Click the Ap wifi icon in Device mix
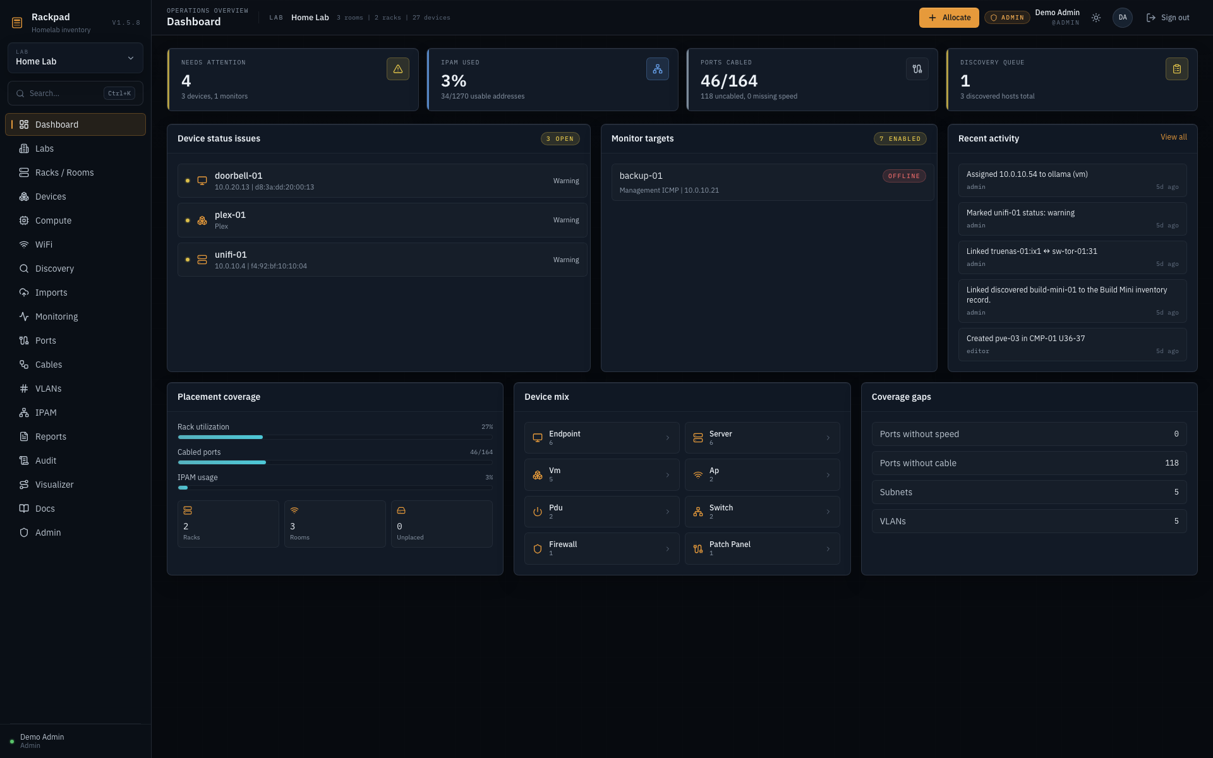This screenshot has width=1213, height=758. tap(698, 475)
